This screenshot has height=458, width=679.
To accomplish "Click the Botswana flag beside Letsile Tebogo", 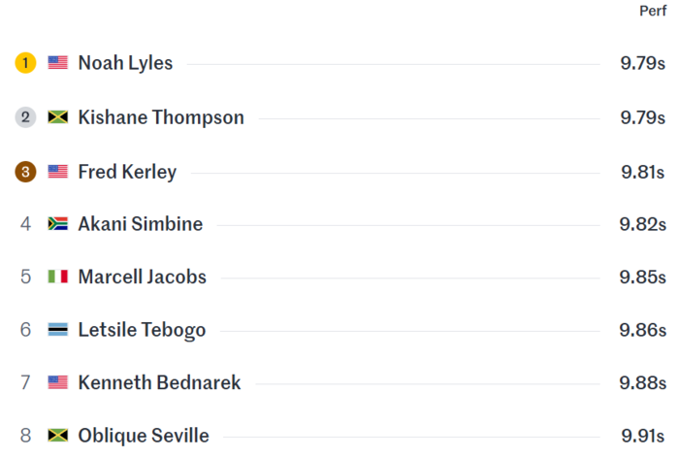I will [x=58, y=330].
